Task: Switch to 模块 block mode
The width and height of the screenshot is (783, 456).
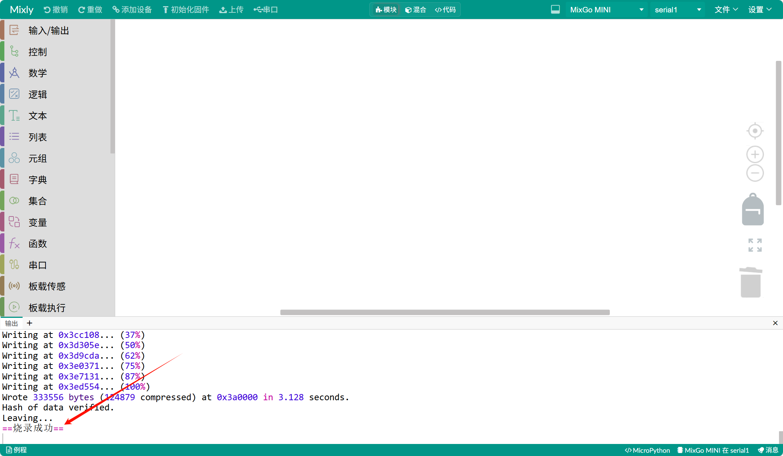Action: pyautogui.click(x=386, y=9)
